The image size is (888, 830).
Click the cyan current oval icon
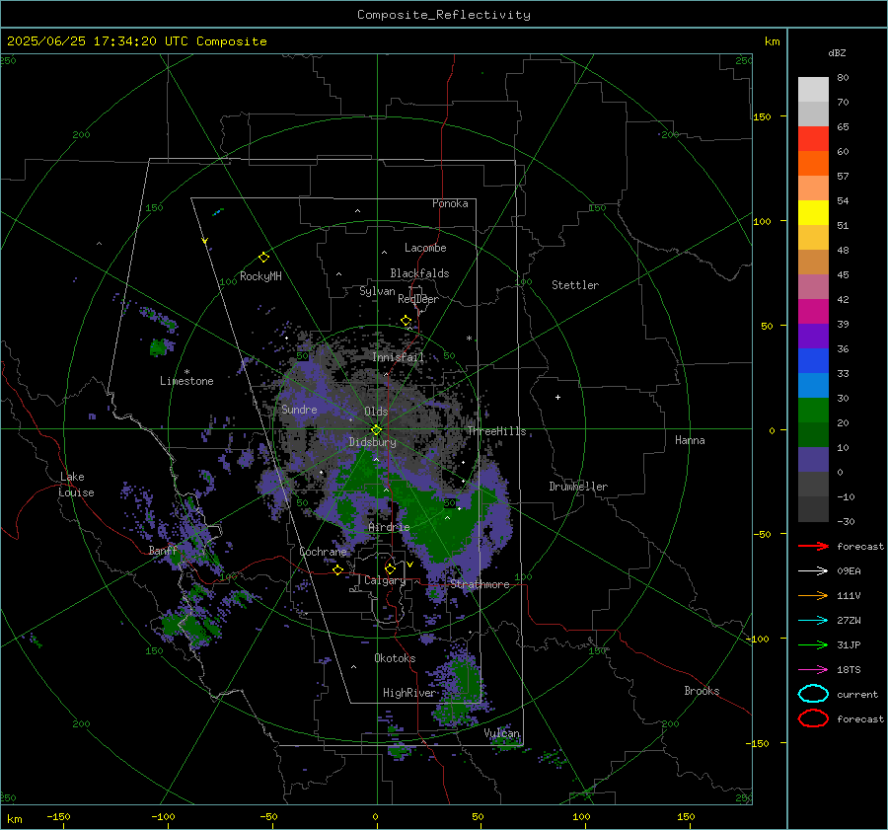[x=813, y=694]
